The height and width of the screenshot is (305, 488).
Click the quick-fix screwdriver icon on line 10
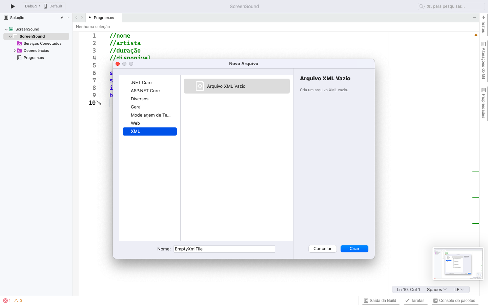pos(99,103)
